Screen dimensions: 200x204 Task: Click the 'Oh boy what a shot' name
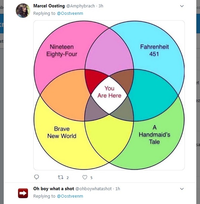[54, 189]
